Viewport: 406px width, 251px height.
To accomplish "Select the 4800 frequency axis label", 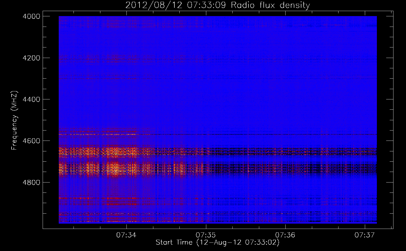I will pos(31,182).
